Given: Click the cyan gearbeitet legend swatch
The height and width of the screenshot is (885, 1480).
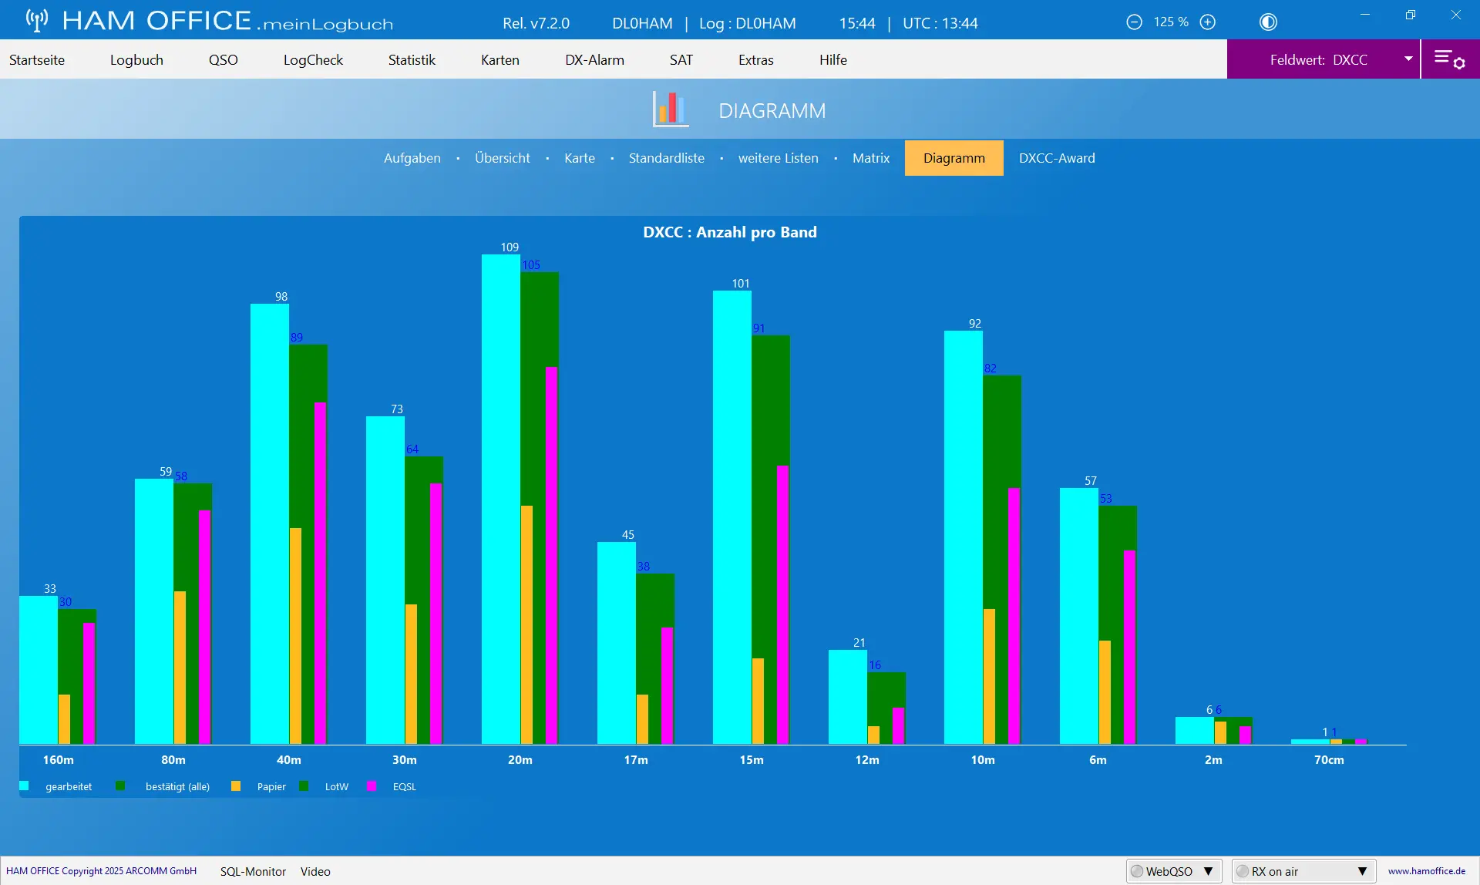Looking at the screenshot, I should pyautogui.click(x=24, y=786).
